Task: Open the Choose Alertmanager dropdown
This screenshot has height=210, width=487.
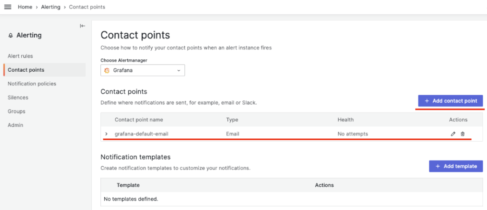Action: tap(143, 70)
